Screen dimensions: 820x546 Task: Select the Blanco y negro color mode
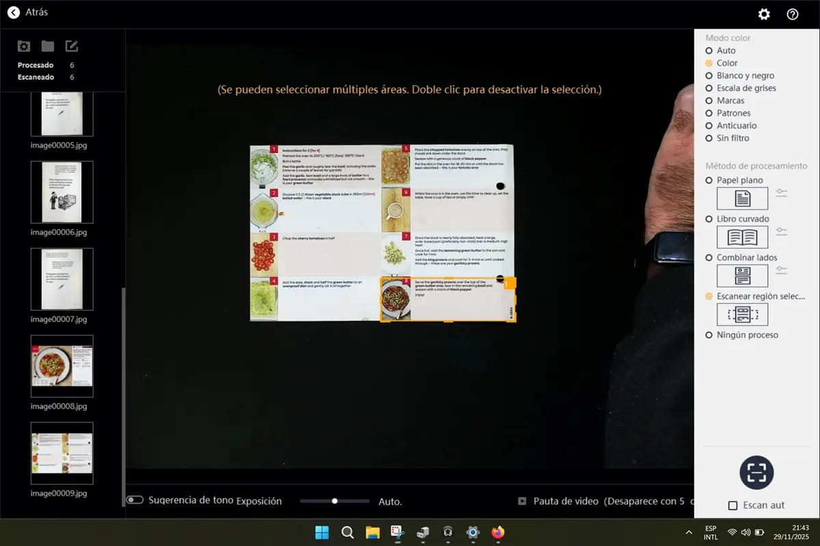tap(709, 76)
